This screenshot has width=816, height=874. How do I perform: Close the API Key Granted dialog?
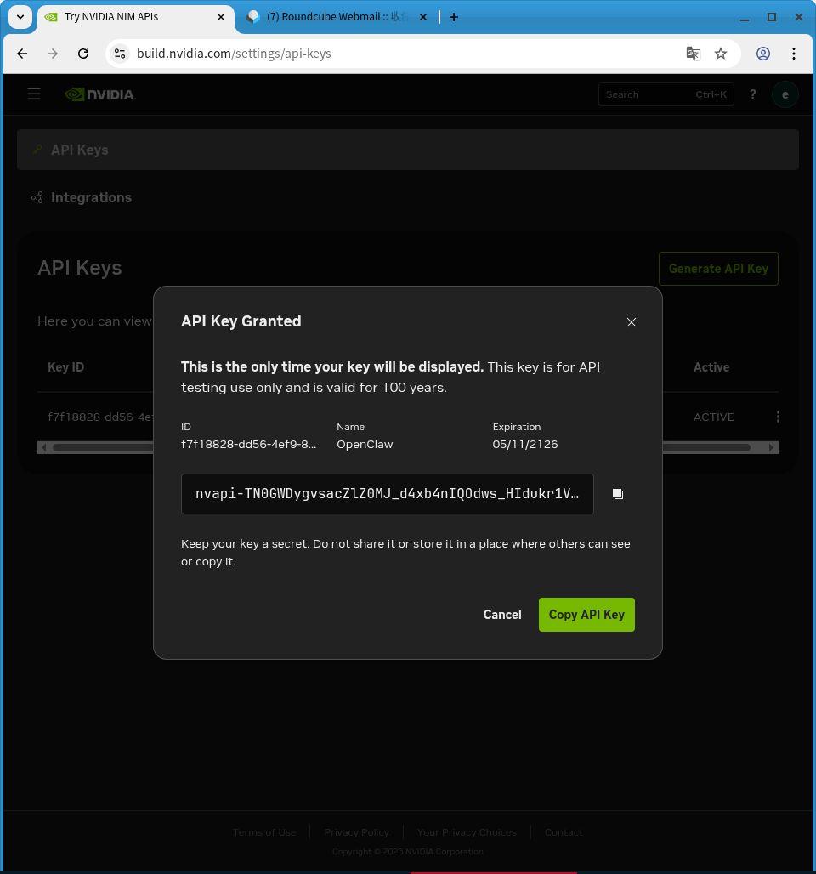pyautogui.click(x=631, y=322)
